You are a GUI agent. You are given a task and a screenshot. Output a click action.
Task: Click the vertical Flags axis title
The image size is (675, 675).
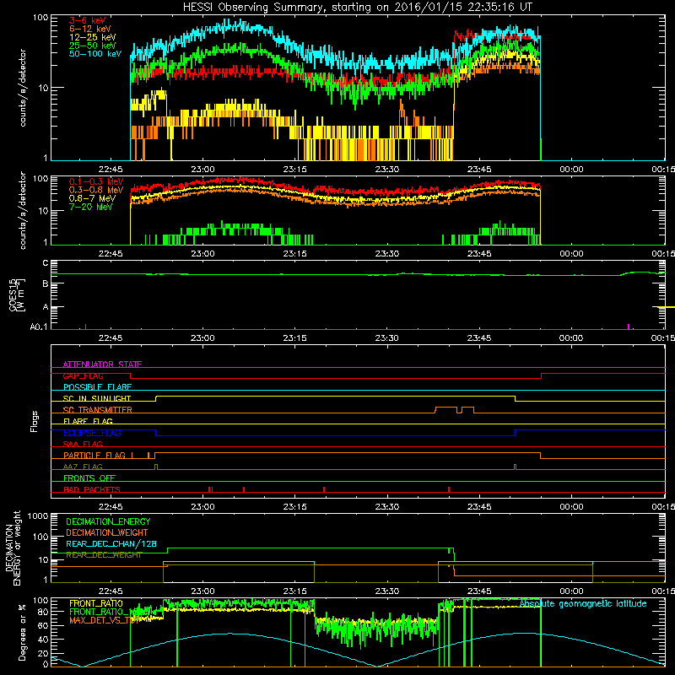[35, 421]
